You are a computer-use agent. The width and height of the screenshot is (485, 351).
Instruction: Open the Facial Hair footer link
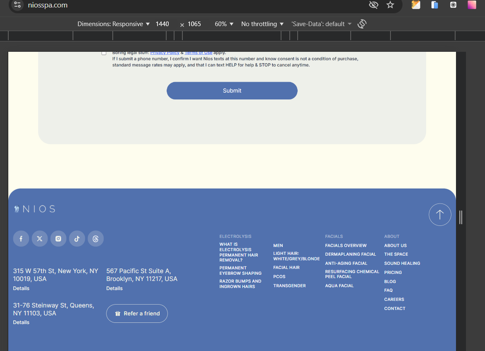[x=286, y=268]
